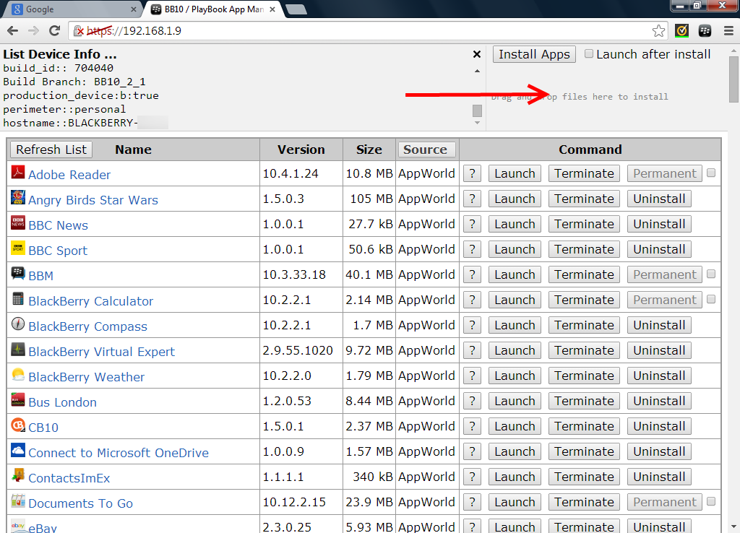The height and width of the screenshot is (533, 740).
Task: Click the BlackBerry Virtual Expert icon
Action: pos(18,349)
